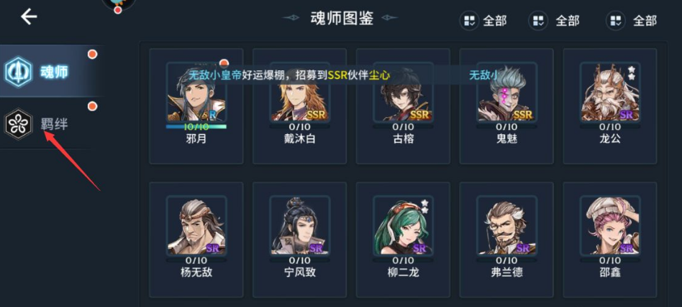The image size is (682, 307).
Task: Go back with the left arrow icon
Action: click(x=29, y=17)
